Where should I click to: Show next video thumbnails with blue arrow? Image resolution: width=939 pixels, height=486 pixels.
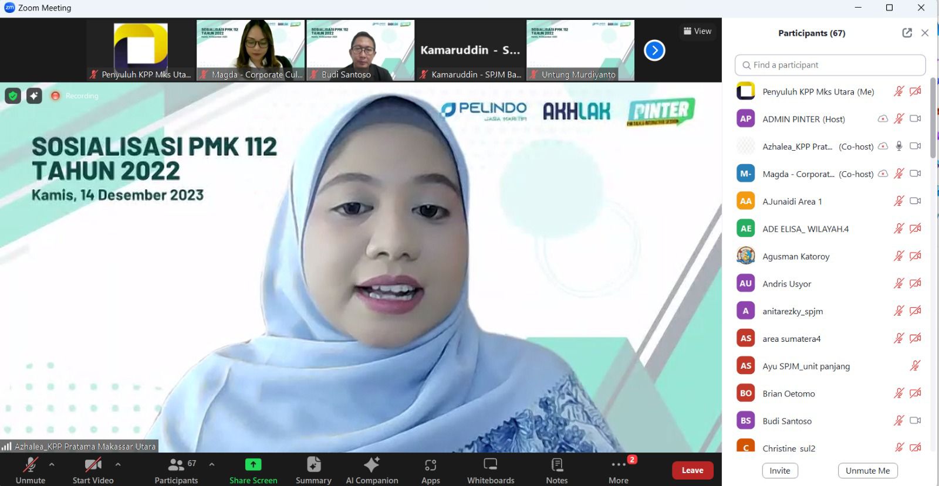(x=654, y=50)
